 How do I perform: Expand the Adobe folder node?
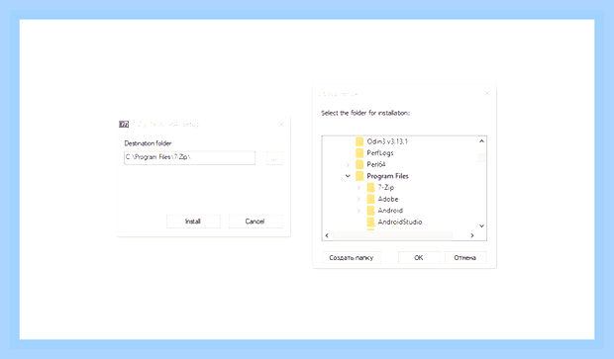[x=358, y=199]
